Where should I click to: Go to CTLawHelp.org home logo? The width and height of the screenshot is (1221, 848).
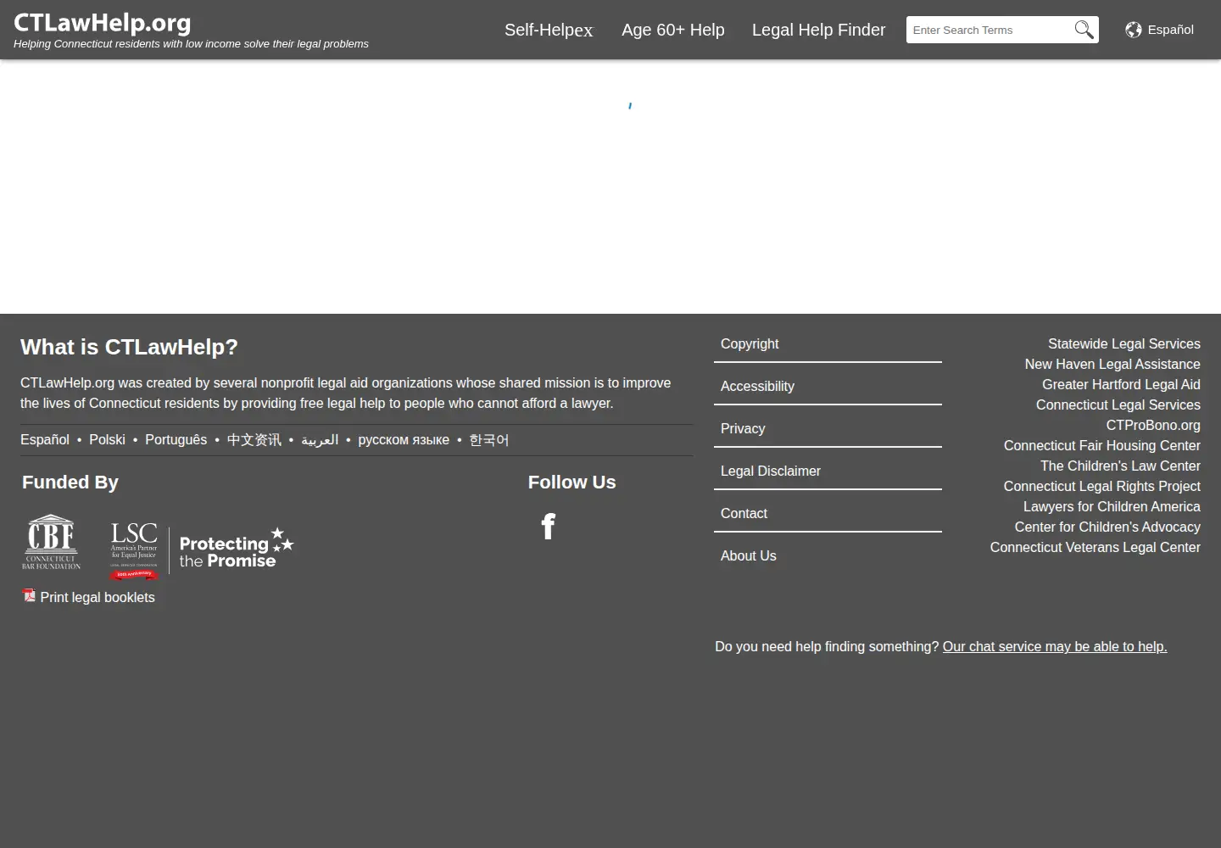pyautogui.click(x=103, y=23)
